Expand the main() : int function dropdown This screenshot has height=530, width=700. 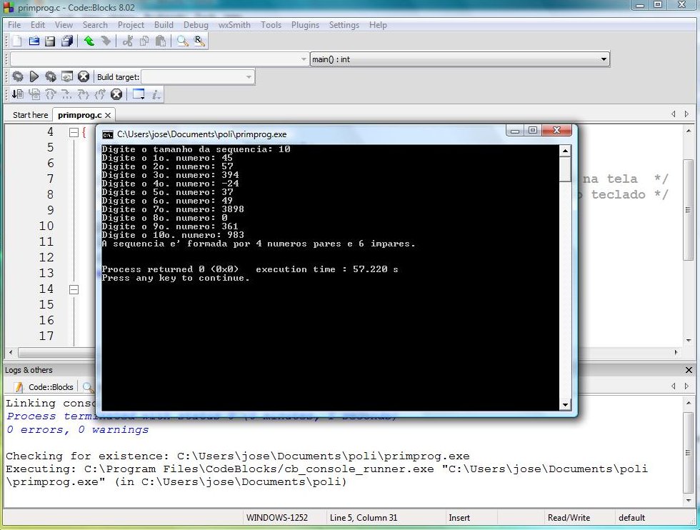[604, 59]
